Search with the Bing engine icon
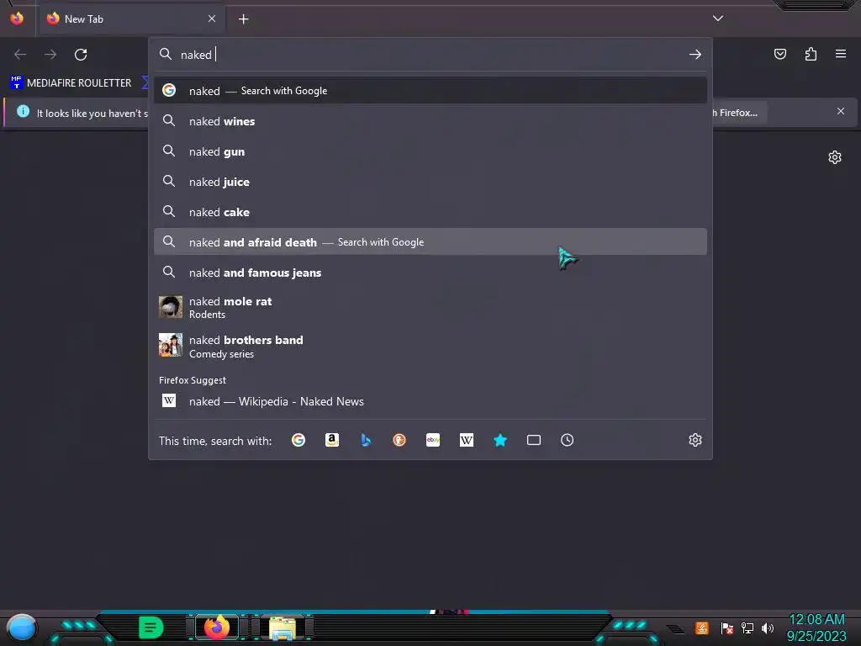Screen dimensions: 861x646 (366, 440)
